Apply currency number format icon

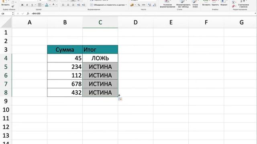coord(132,5)
